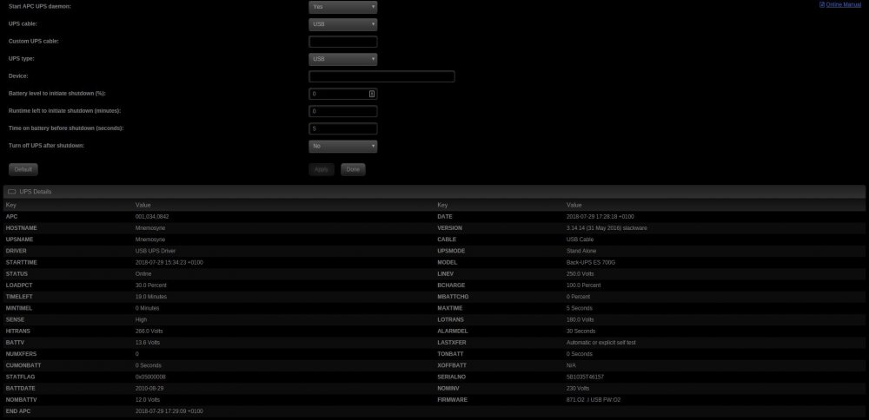Image resolution: width=869 pixels, height=420 pixels.
Task: Open Start APC UPS daemon dropdown
Action: (343, 7)
